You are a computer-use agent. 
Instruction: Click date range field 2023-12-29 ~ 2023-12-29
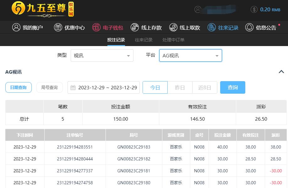104,87
